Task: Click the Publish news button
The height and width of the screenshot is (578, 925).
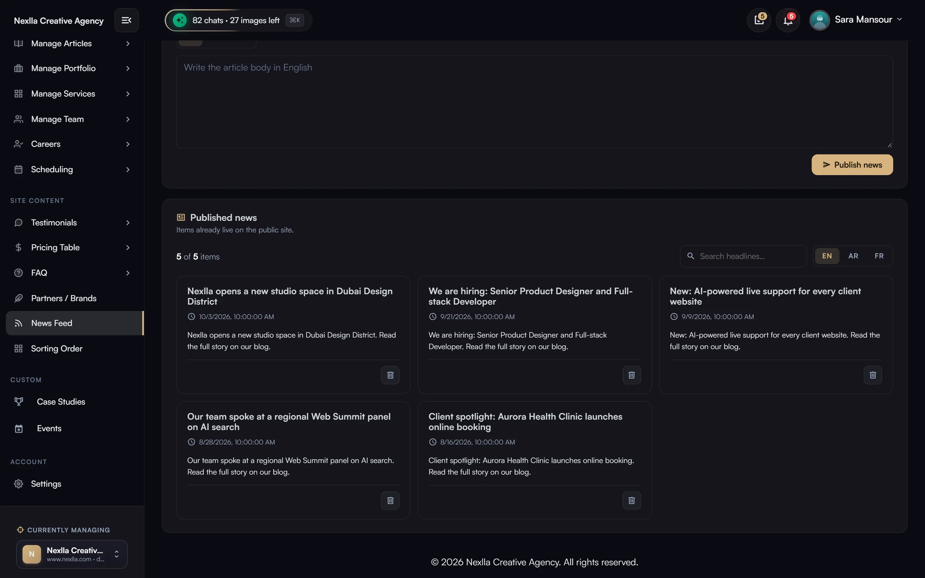Action: pyautogui.click(x=852, y=165)
